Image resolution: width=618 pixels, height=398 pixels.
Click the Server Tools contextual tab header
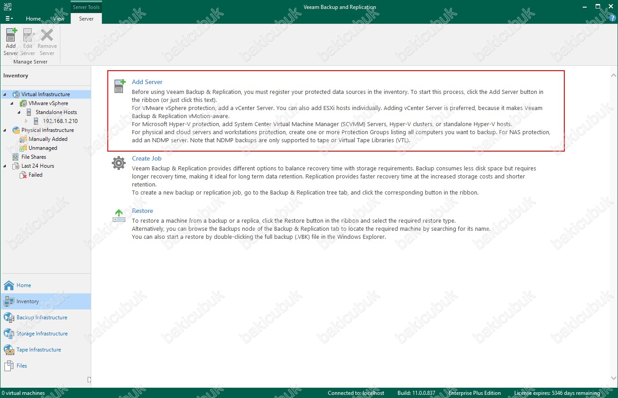click(x=86, y=7)
